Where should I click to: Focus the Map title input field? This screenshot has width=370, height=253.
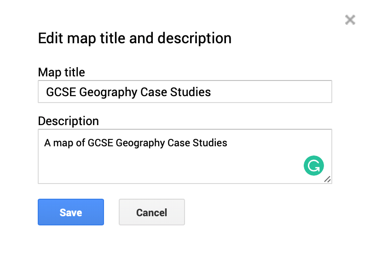pos(185,92)
